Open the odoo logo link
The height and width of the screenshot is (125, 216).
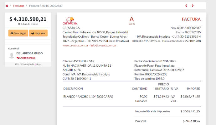(38, 64)
